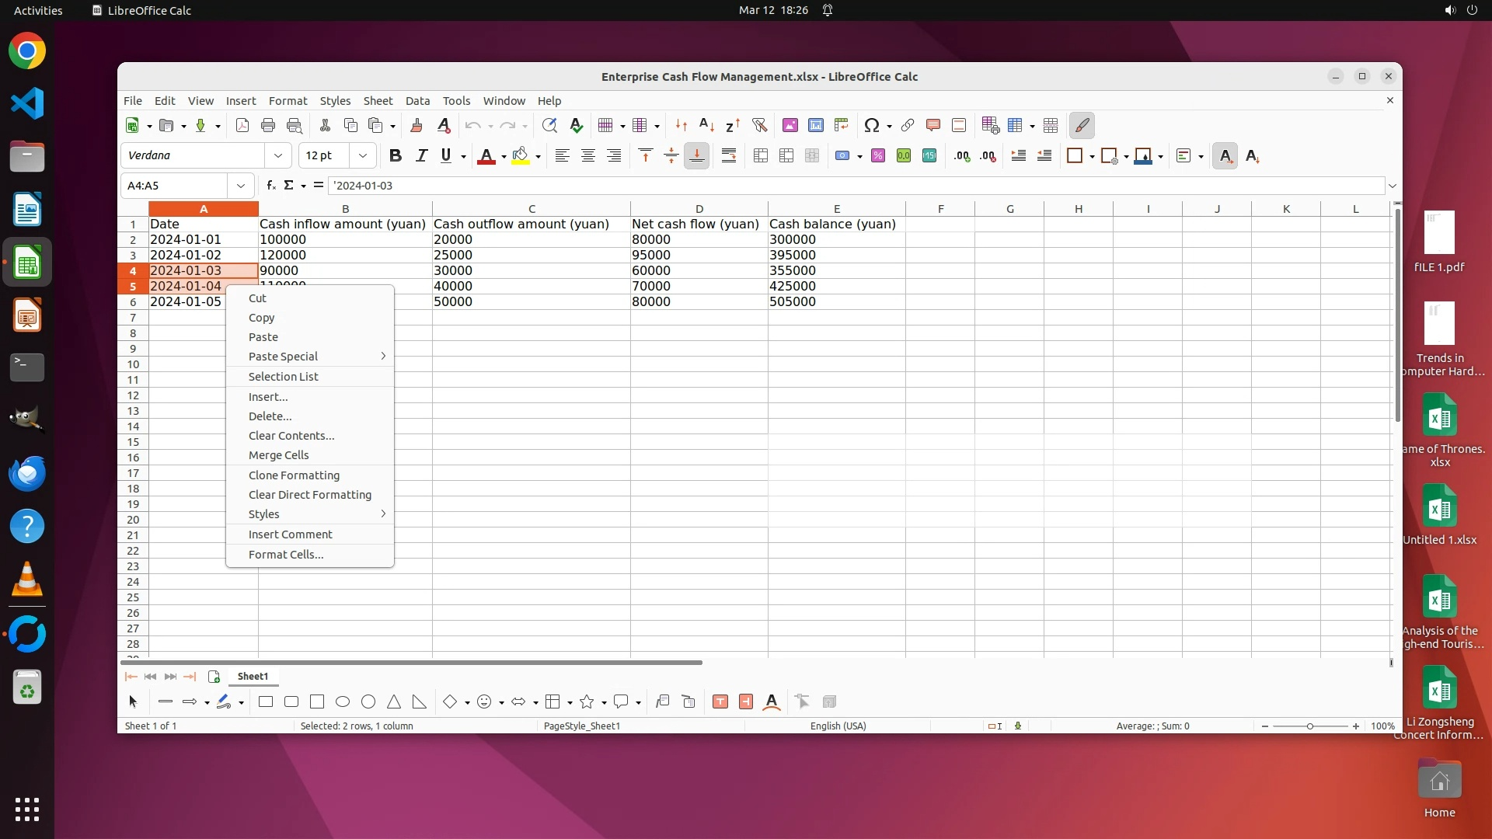Click the Function Wizard icon
The height and width of the screenshot is (839, 1492).
[x=270, y=186]
